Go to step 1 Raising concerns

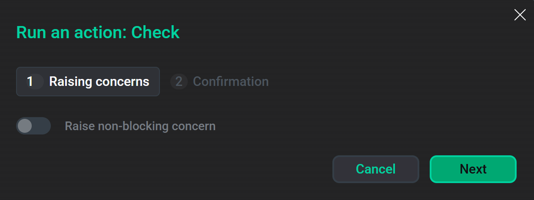pos(88,82)
